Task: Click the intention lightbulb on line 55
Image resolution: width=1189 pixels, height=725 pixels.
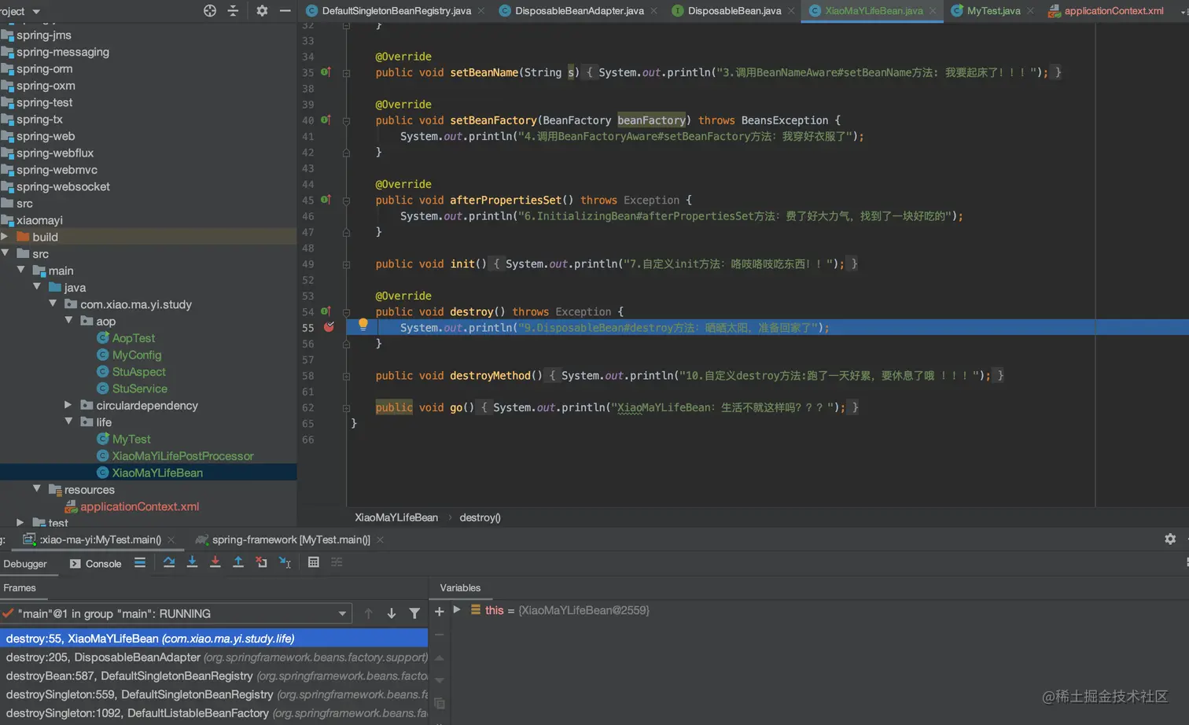Action: pyautogui.click(x=363, y=324)
